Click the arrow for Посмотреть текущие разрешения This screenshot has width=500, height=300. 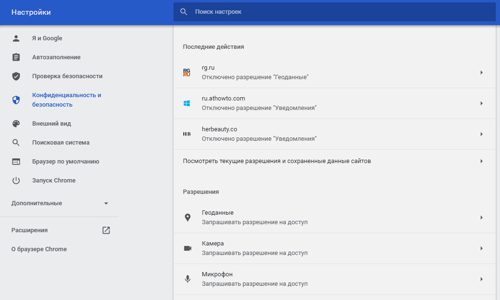point(482,161)
